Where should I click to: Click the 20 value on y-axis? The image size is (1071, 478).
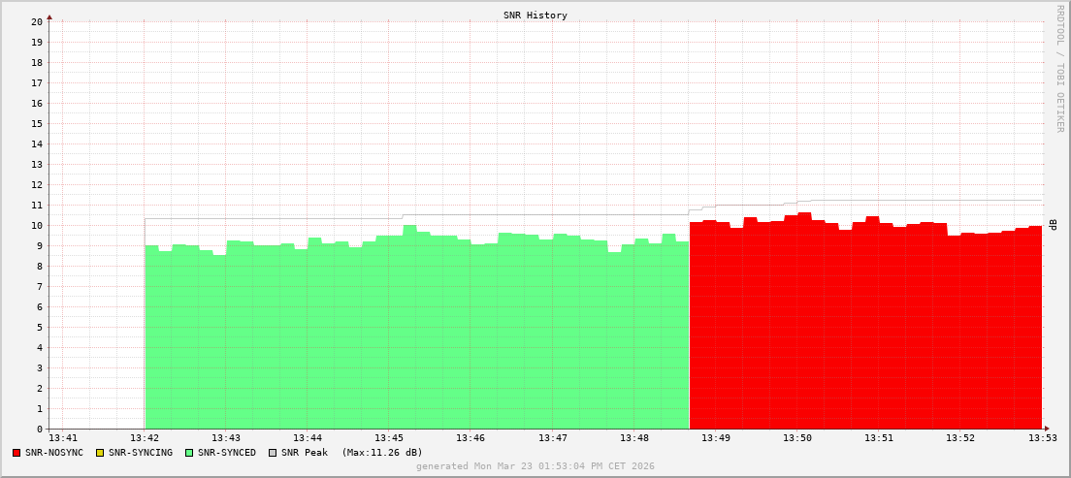[38, 22]
